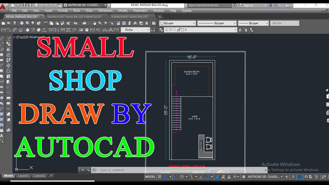Switch to the Layout2 tab
Image resolution: width=329 pixels, height=185 pixels.
coord(39,175)
